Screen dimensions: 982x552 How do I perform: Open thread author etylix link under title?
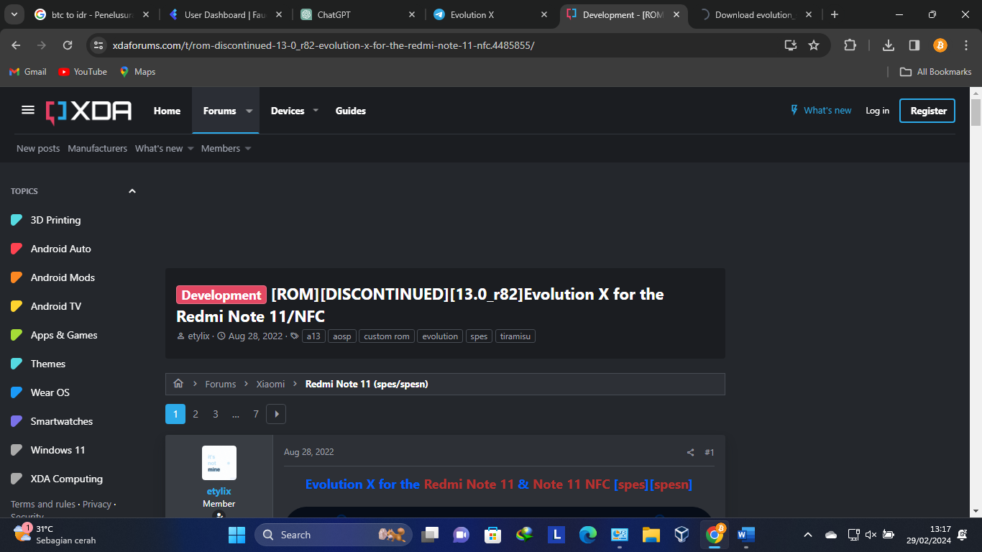click(198, 336)
